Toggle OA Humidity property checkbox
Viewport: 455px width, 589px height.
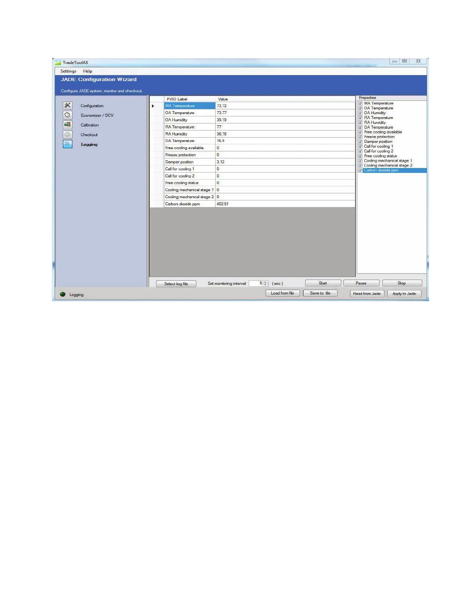pos(360,113)
